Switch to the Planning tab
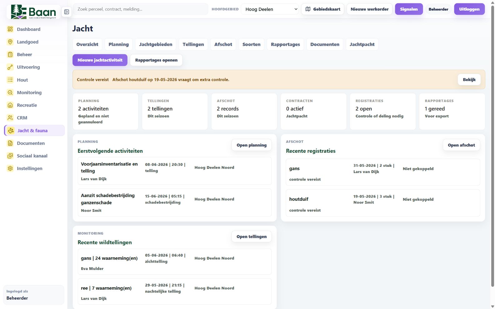Image resolution: width=495 pixels, height=309 pixels. 119,44
